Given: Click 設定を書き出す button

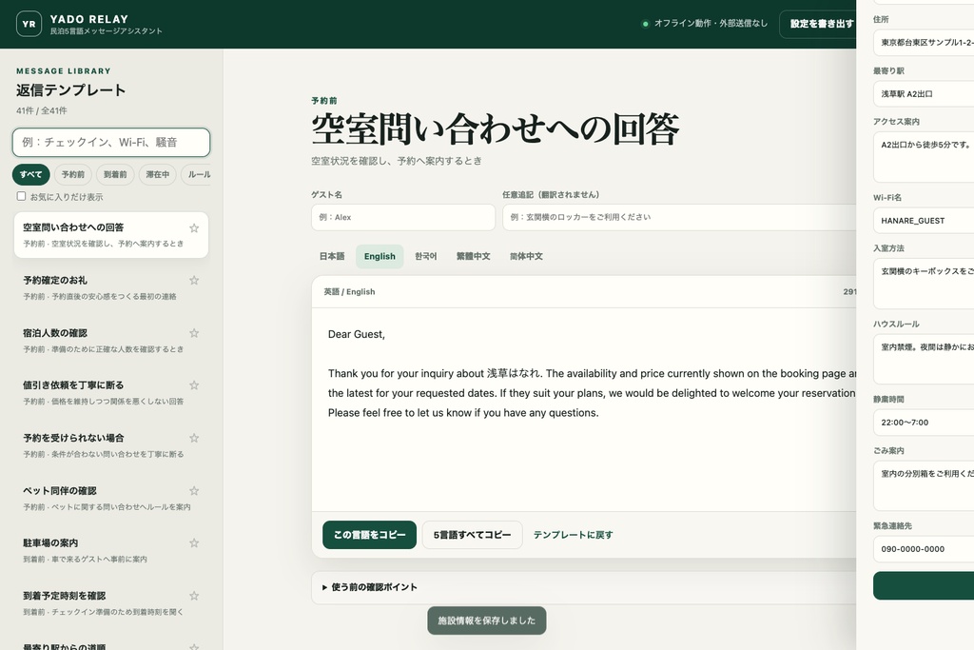Looking at the screenshot, I should click(x=818, y=24).
